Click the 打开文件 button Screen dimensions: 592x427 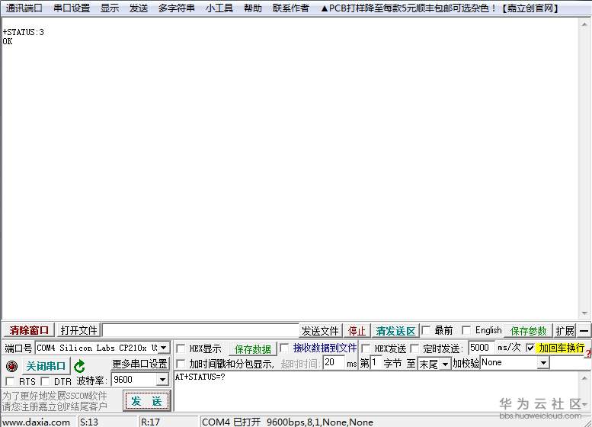click(79, 331)
